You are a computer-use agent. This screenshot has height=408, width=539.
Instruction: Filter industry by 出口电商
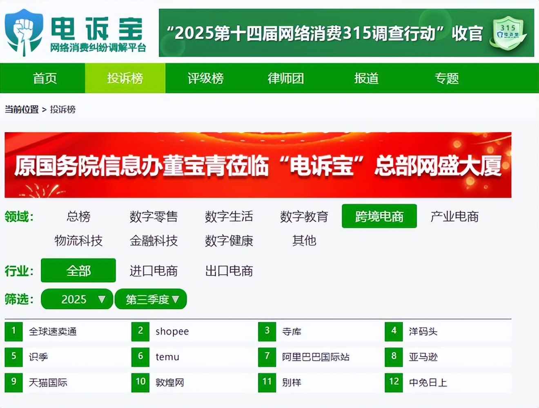(229, 271)
